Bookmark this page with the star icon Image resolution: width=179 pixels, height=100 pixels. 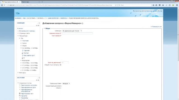[x=153, y=5]
